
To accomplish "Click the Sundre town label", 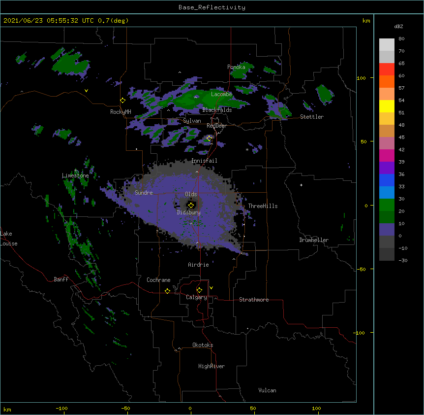I will 144,193.
